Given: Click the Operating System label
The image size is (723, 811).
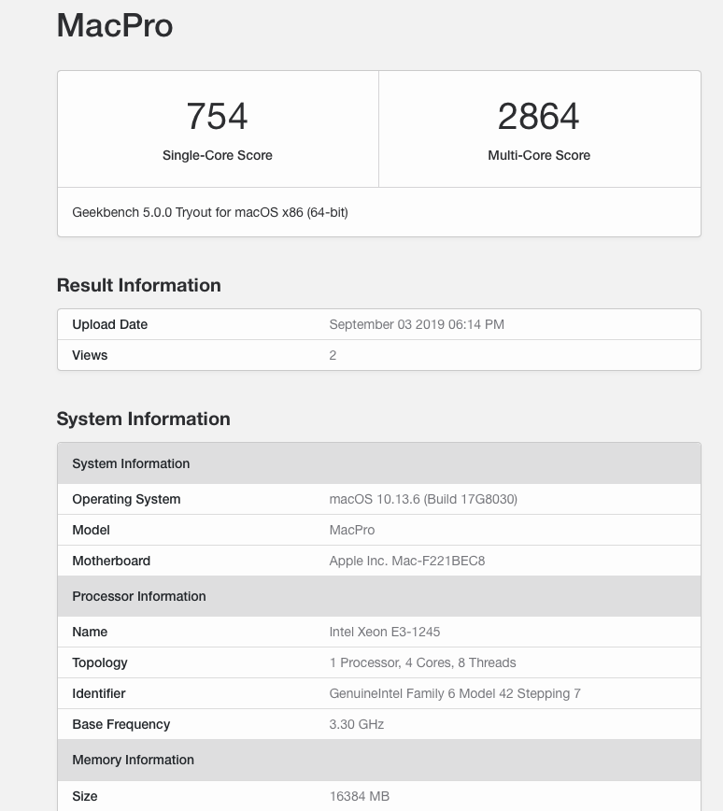Looking at the screenshot, I should pos(126,499).
